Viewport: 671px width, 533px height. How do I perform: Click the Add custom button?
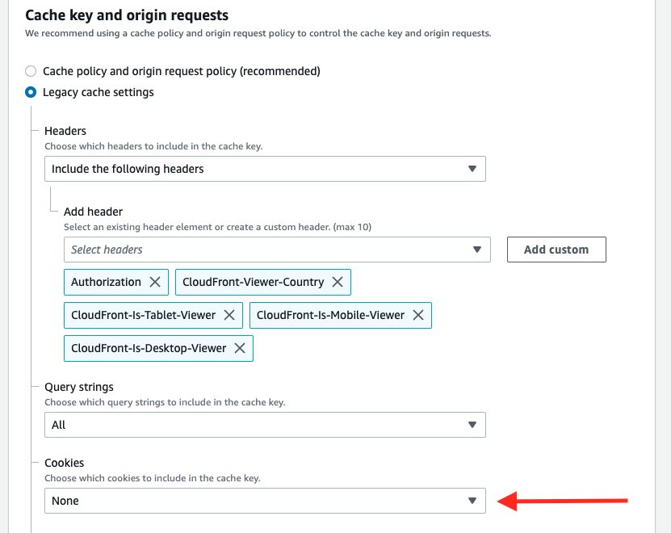[x=556, y=250]
